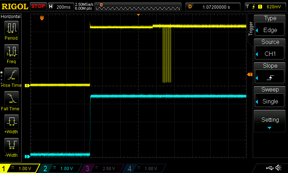Click the Horizontal menu heading
The width and height of the screenshot is (288, 173).
(x=10, y=16)
